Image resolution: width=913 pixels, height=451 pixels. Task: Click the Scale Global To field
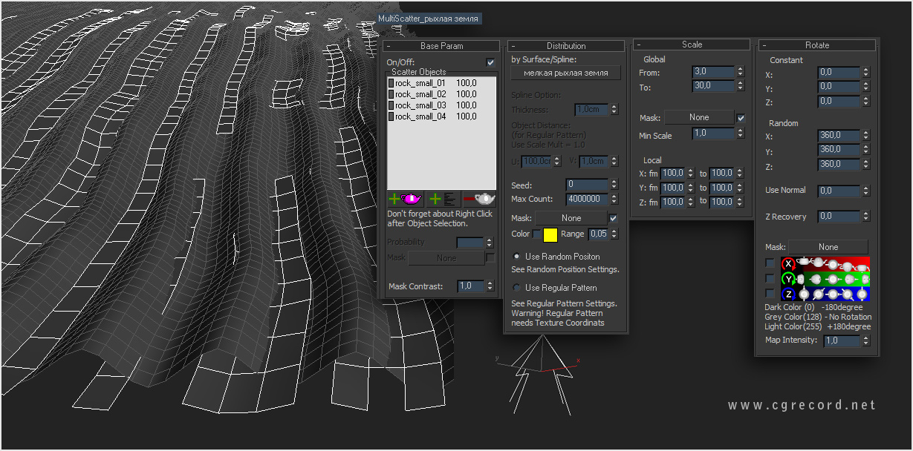coord(713,87)
